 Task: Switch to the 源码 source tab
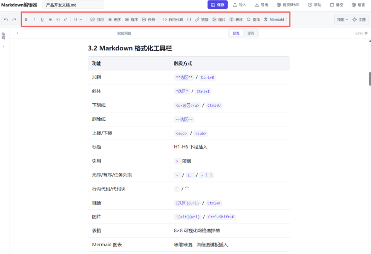click(251, 33)
